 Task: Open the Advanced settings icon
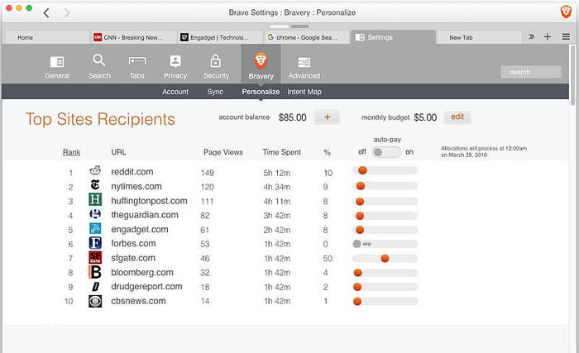pyautogui.click(x=304, y=62)
